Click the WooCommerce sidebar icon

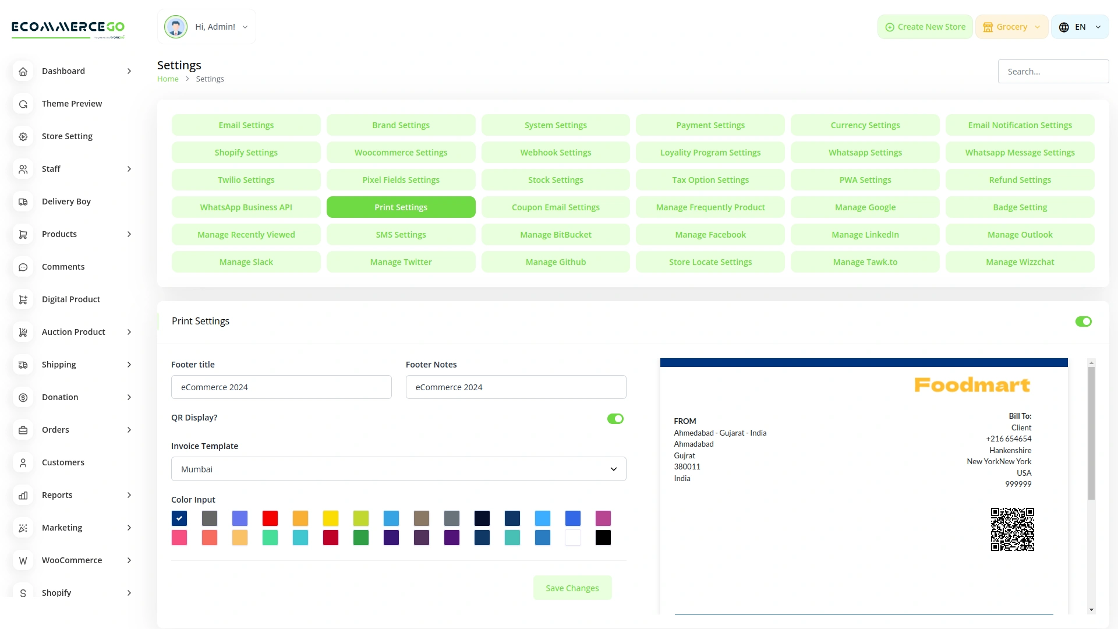pos(23,560)
